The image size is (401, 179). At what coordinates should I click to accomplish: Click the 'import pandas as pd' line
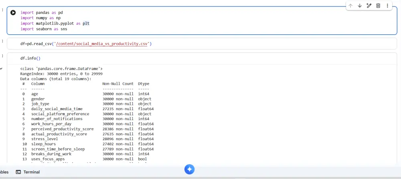pyautogui.click(x=41, y=12)
